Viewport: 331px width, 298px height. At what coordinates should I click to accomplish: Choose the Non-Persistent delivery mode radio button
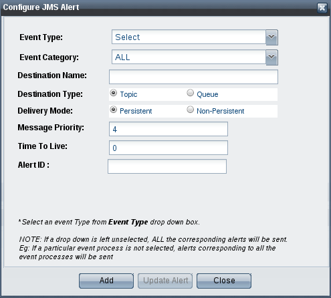tap(190, 110)
